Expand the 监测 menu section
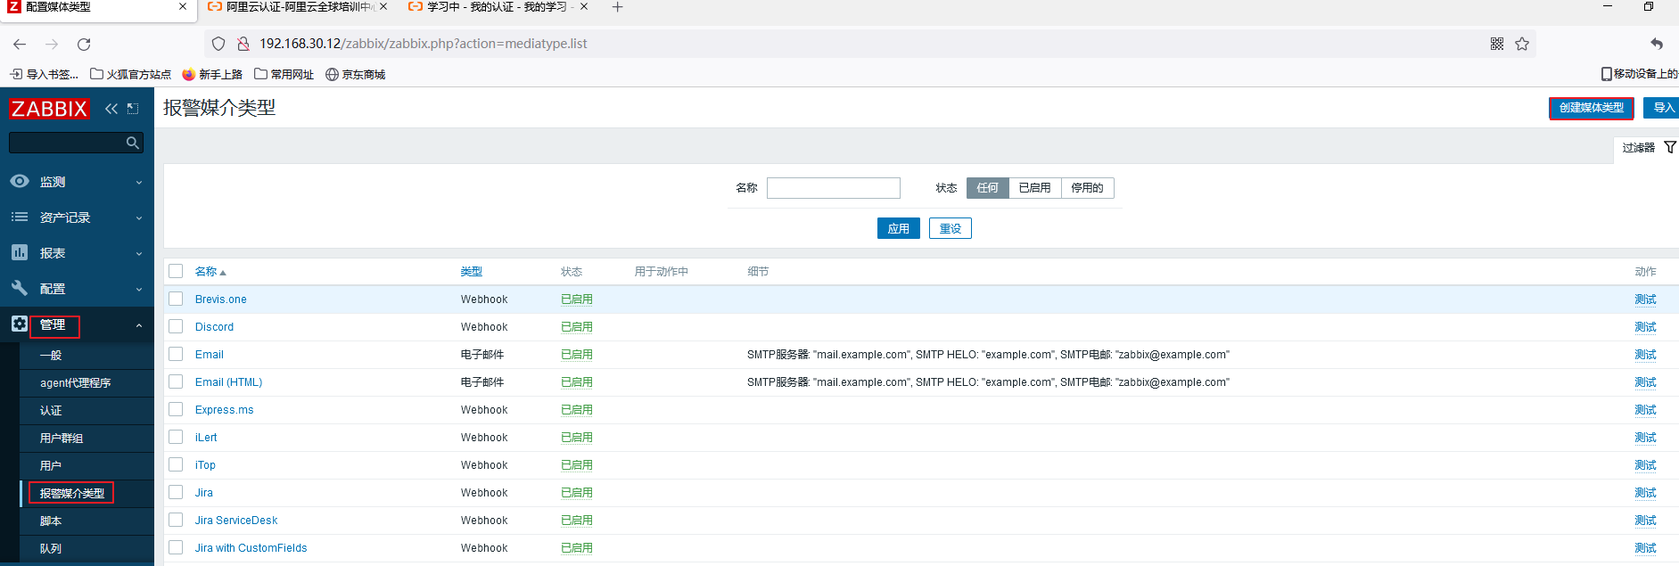 77,181
